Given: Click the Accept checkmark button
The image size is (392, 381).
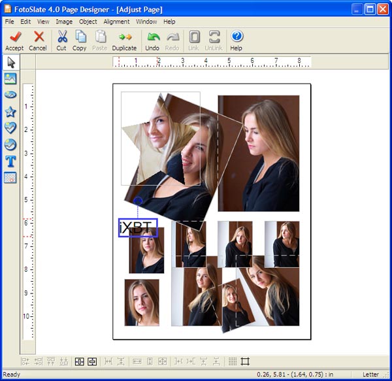Looking at the screenshot, I should point(14,41).
